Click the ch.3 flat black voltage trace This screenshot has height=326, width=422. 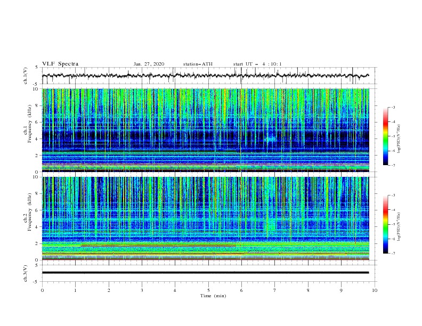point(205,273)
